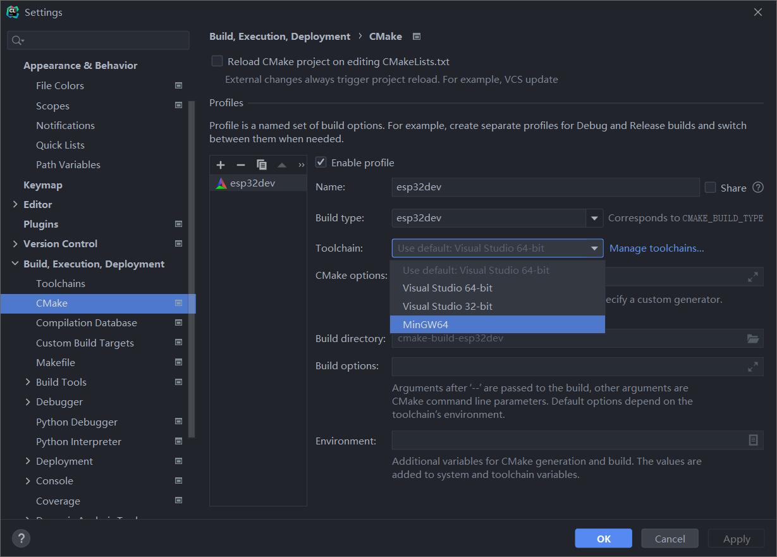Expand the CMake options field editor

(x=752, y=276)
